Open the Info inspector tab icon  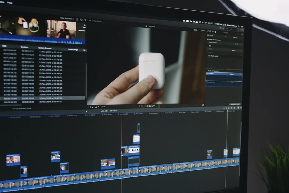click(215, 32)
